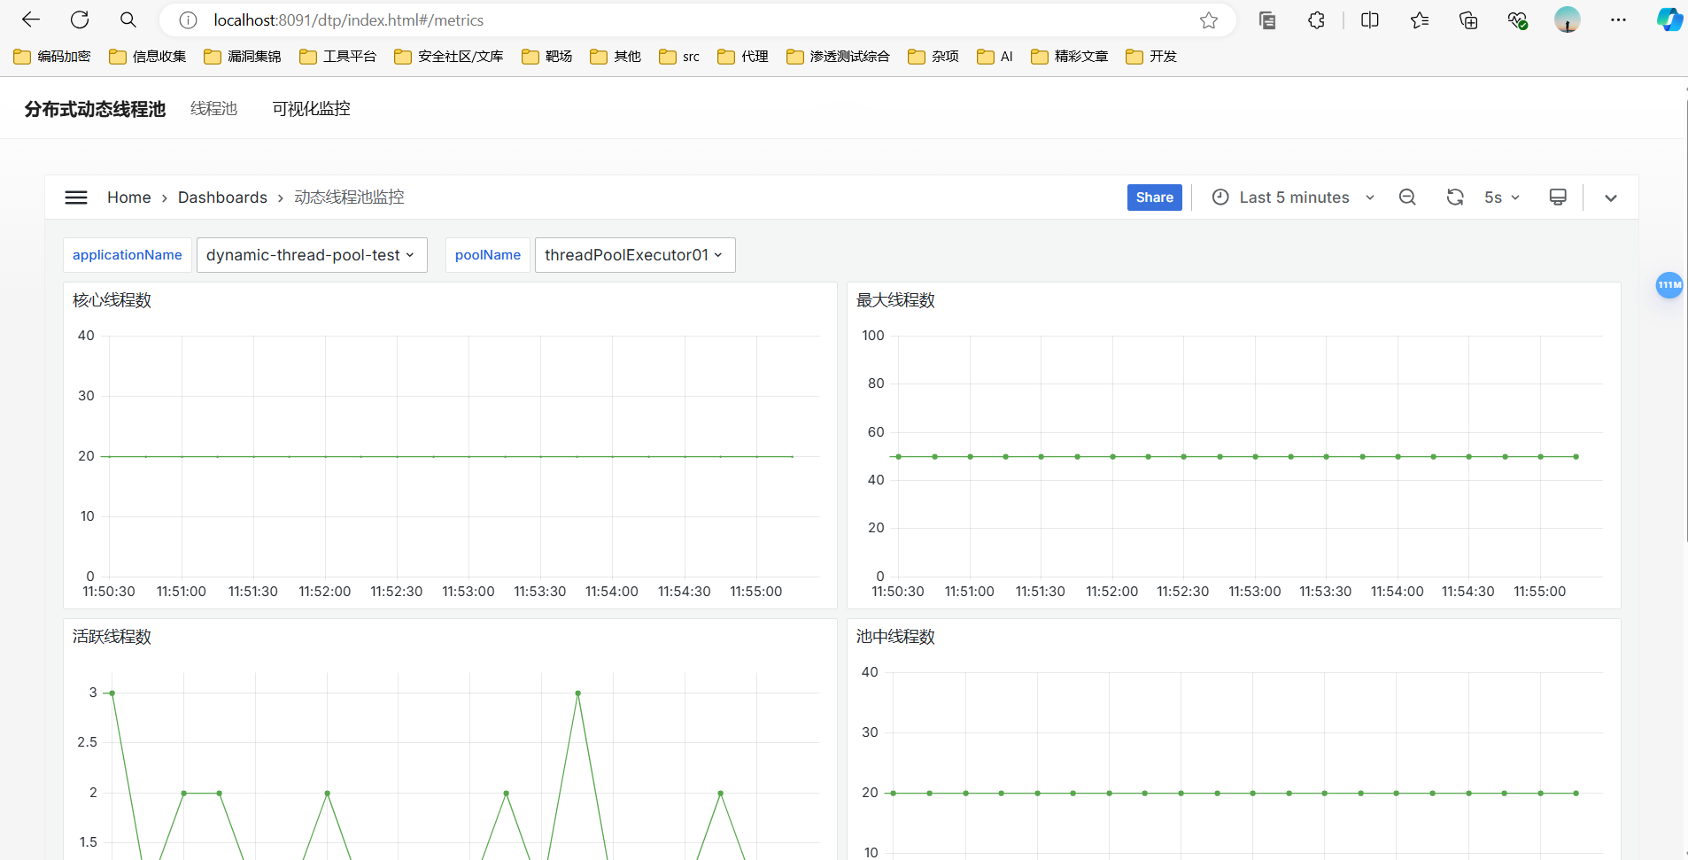Collapse the top toolbar with the chevron
The width and height of the screenshot is (1688, 860).
pyautogui.click(x=1611, y=198)
